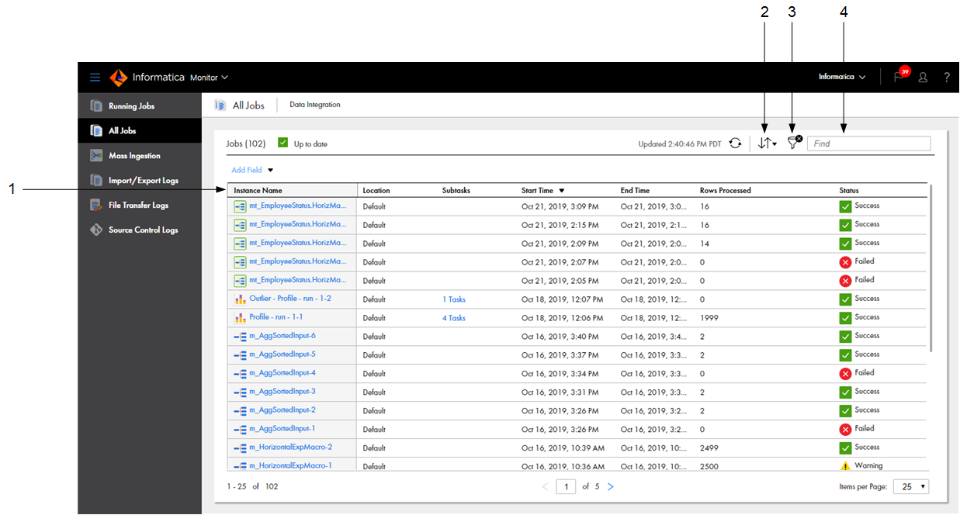This screenshot has width=960, height=515.
Task: Select All Jobs in sidebar
Action: (140, 130)
